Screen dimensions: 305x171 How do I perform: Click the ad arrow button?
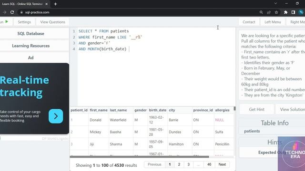56,116
